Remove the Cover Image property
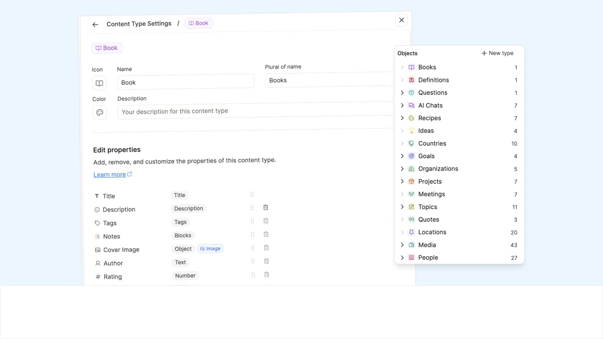The height and width of the screenshot is (339, 603). pyautogui.click(x=266, y=248)
